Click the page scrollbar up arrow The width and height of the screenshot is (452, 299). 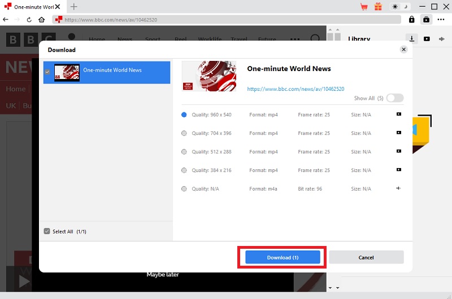coord(331,30)
